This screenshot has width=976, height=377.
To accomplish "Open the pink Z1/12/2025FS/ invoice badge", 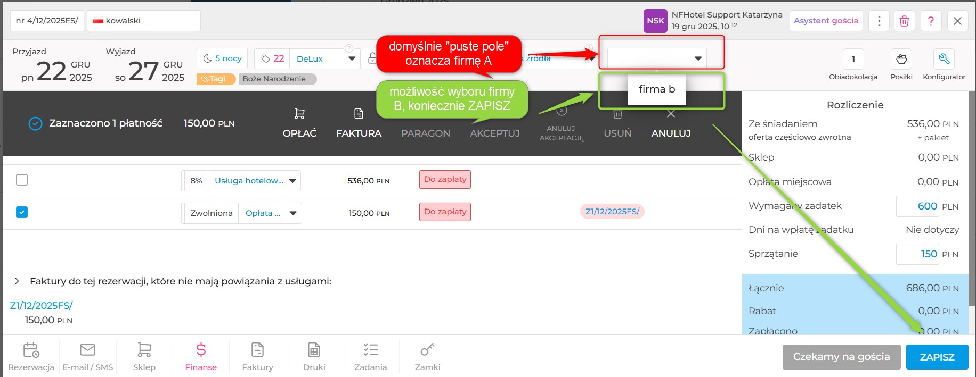I will coord(612,212).
